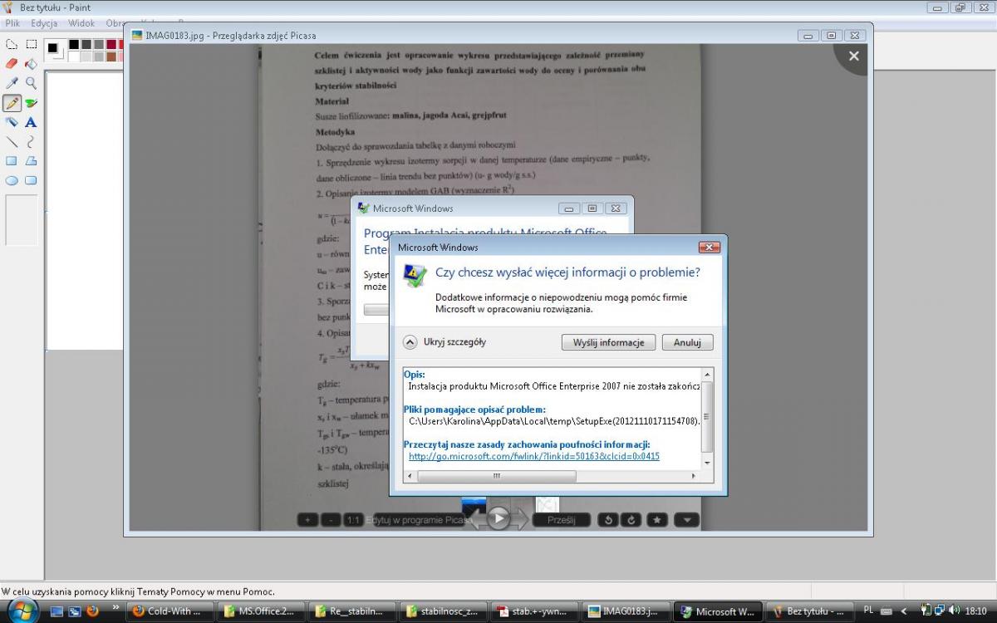
Task: Click the volume icon in system tray
Action: click(953, 611)
